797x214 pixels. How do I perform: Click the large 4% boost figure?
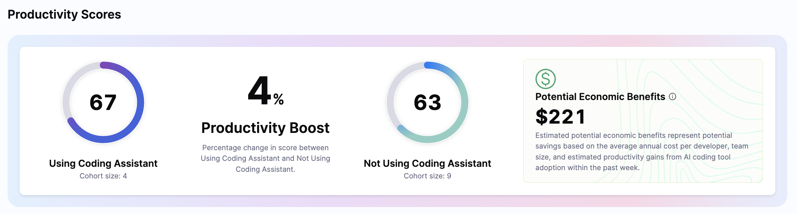click(x=260, y=91)
